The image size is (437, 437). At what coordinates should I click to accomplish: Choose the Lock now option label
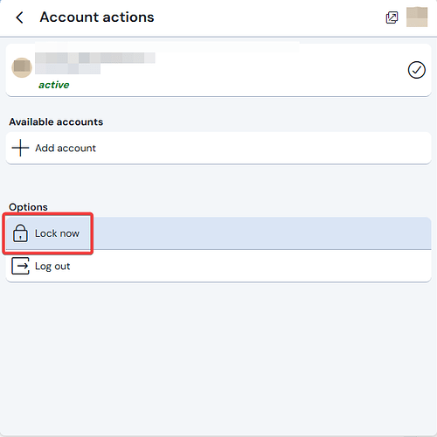click(x=57, y=233)
